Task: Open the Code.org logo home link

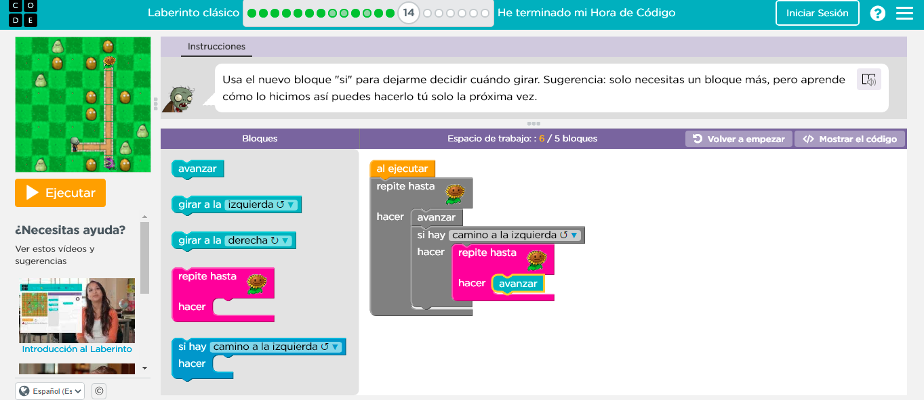Action: pos(24,13)
